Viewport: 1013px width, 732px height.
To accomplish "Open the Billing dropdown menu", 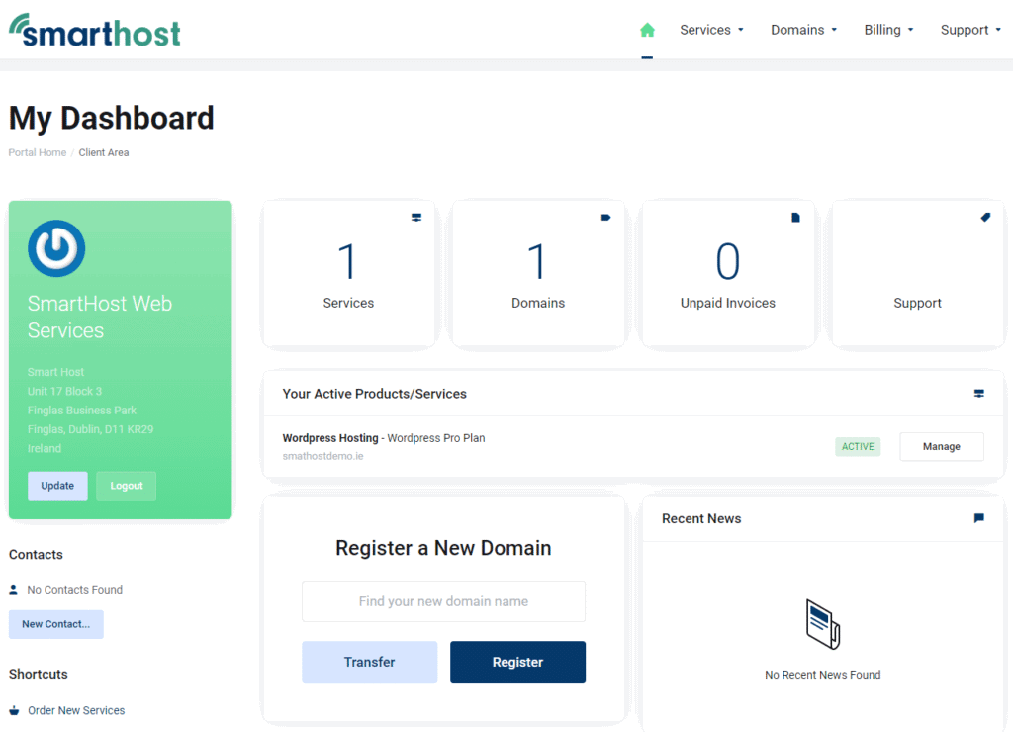I will pyautogui.click(x=888, y=30).
